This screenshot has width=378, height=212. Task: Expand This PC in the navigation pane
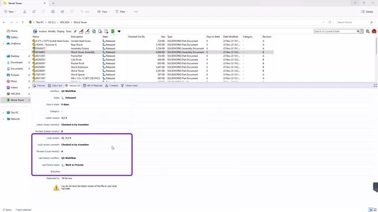[x=4, y=112]
